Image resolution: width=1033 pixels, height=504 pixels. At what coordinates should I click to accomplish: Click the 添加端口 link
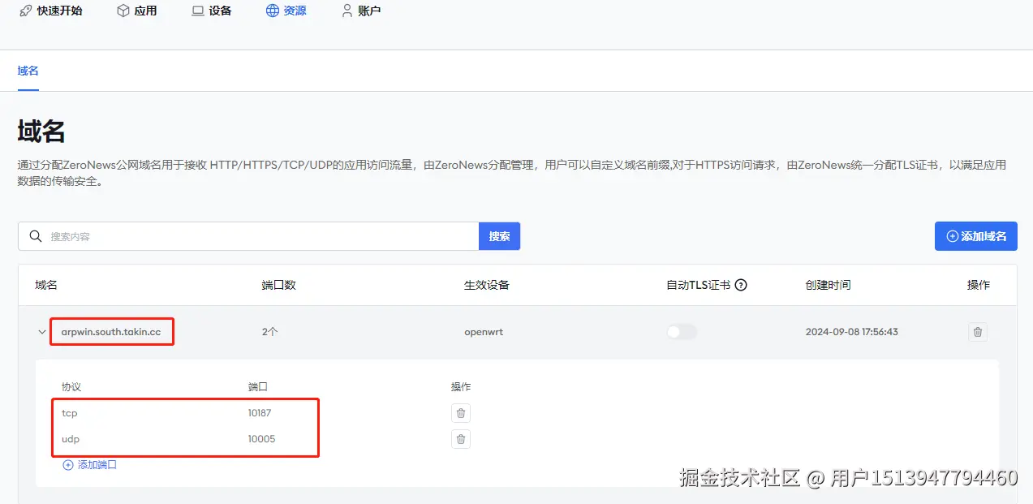point(90,465)
